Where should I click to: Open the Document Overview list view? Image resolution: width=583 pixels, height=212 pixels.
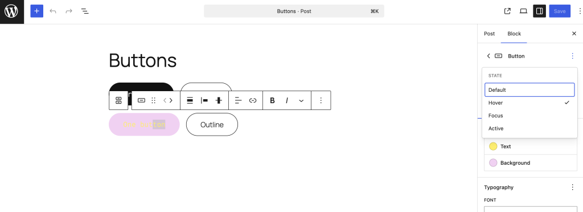[85, 11]
